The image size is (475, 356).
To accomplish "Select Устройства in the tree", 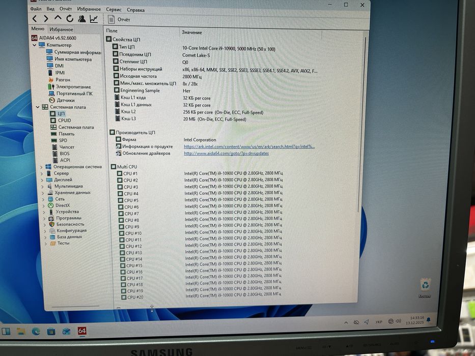I will coord(64,212).
